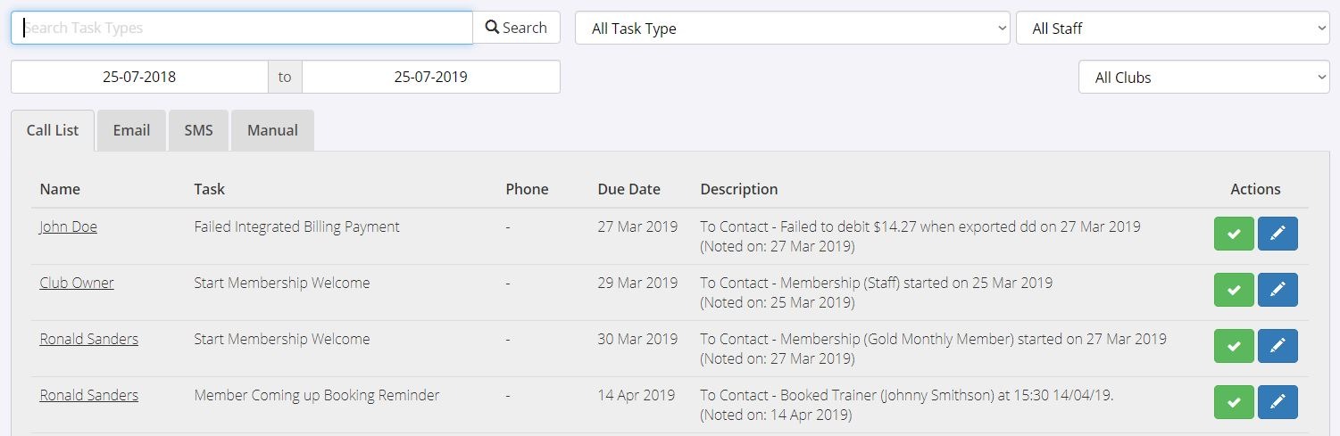Screen dimensions: 1340x436
Task: Open the Manual tab
Action: (272, 130)
